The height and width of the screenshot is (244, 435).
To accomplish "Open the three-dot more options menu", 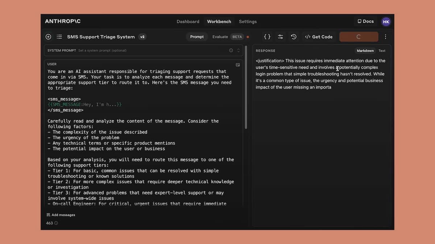I will 385,37.
